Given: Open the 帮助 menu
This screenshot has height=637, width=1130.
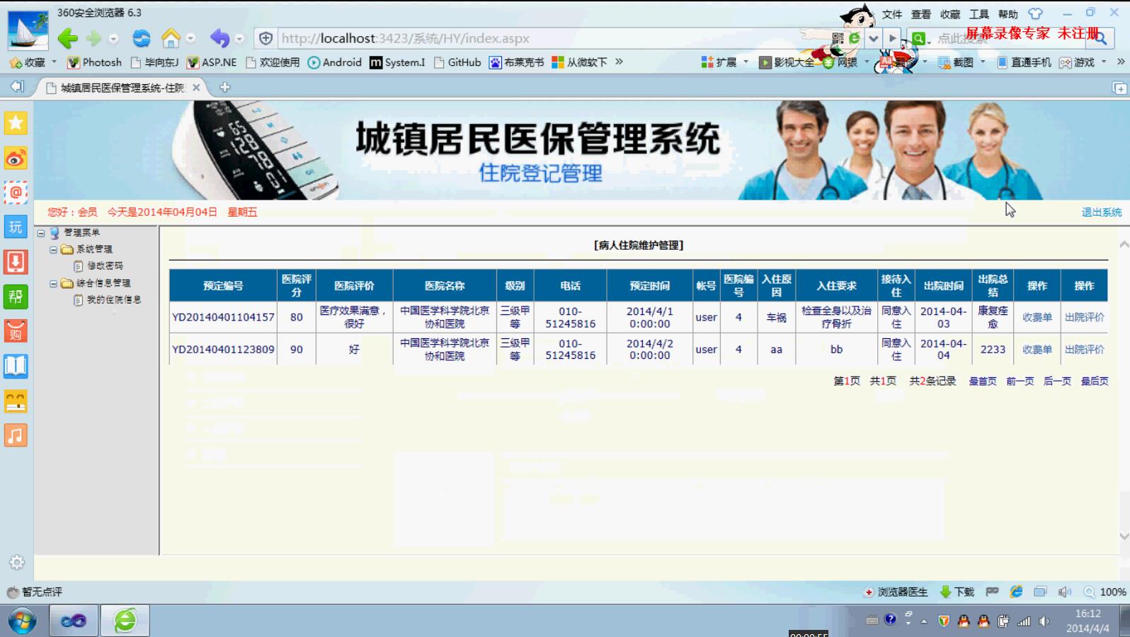Looking at the screenshot, I should [x=1008, y=14].
